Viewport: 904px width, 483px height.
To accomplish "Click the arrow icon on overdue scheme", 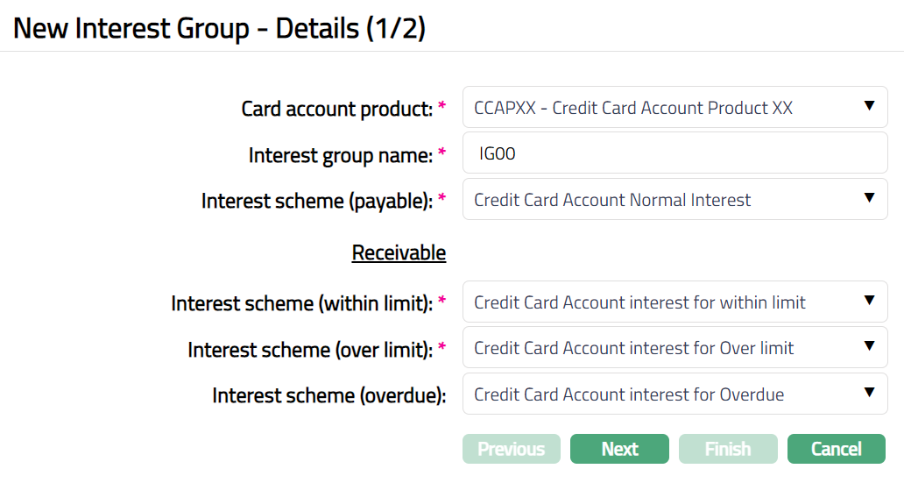I will (869, 393).
